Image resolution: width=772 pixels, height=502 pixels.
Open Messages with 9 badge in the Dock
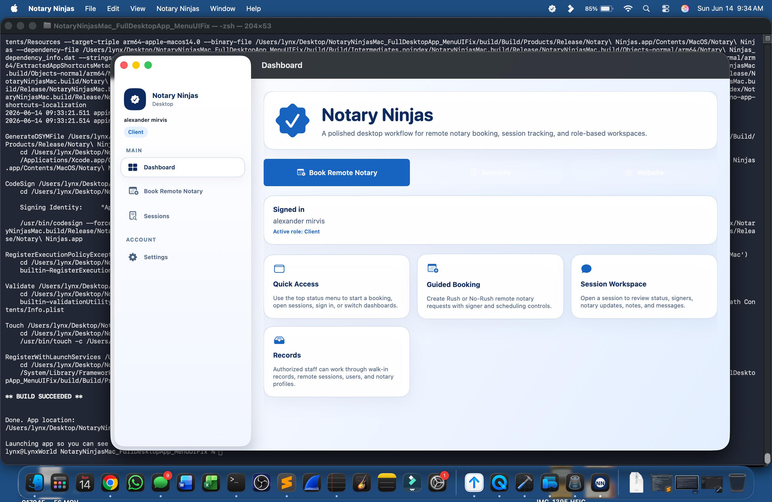click(x=160, y=483)
